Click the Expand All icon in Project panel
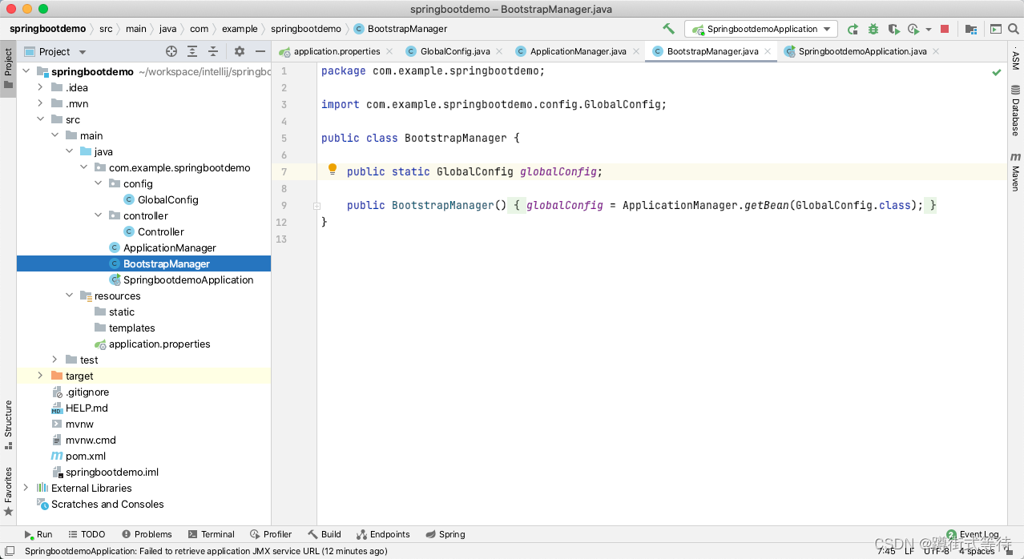Screen dimensions: 1024x559 [x=192, y=51]
